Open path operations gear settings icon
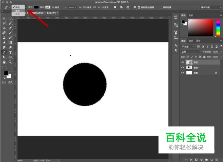The width and height of the screenshot is (223, 162). pos(134,7)
